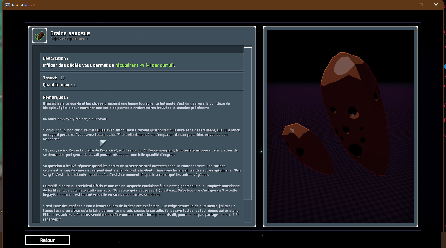
Task: Click scrollbar track below the scroll handle
Action: pyautogui.click(x=248, y=212)
